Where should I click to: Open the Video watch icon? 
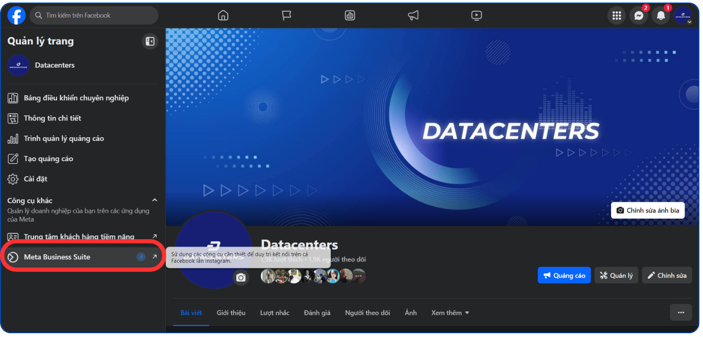pos(476,16)
